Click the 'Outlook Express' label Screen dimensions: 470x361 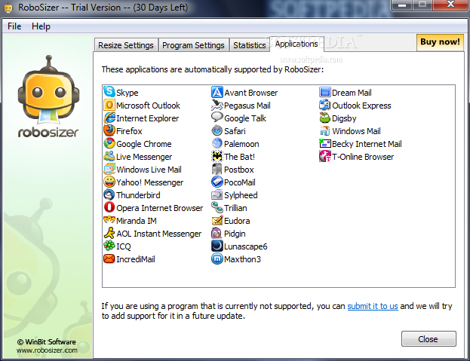click(x=361, y=106)
